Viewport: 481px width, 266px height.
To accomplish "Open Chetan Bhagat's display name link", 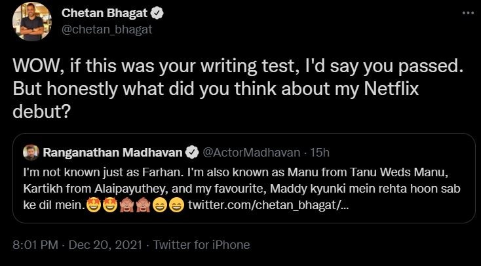I will pos(104,14).
